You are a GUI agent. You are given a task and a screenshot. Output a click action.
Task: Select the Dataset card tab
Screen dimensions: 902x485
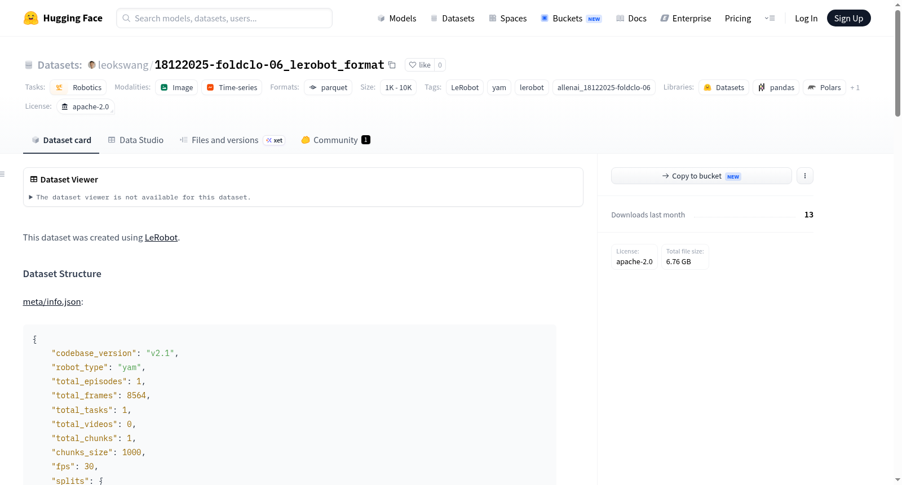61,140
